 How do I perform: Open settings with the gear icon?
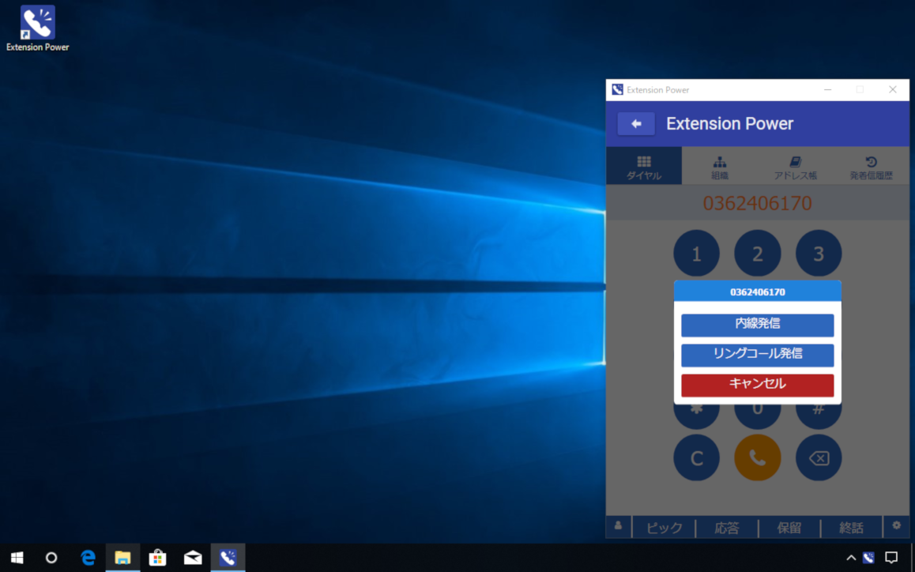(x=896, y=526)
